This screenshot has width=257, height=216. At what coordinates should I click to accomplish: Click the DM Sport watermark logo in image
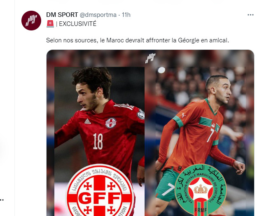click(150, 58)
